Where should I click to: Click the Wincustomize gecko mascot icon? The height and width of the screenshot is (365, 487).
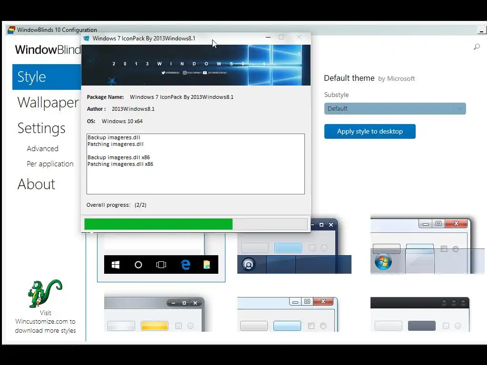tap(45, 294)
